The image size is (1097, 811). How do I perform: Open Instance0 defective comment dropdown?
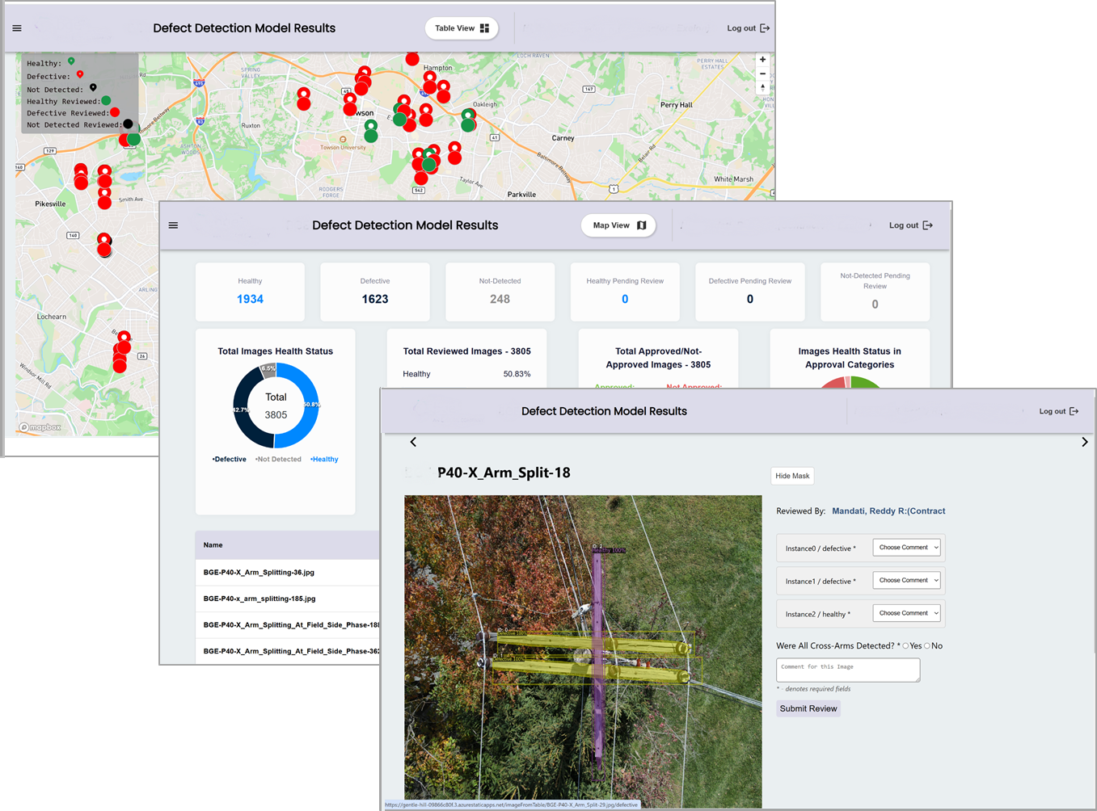click(x=907, y=548)
